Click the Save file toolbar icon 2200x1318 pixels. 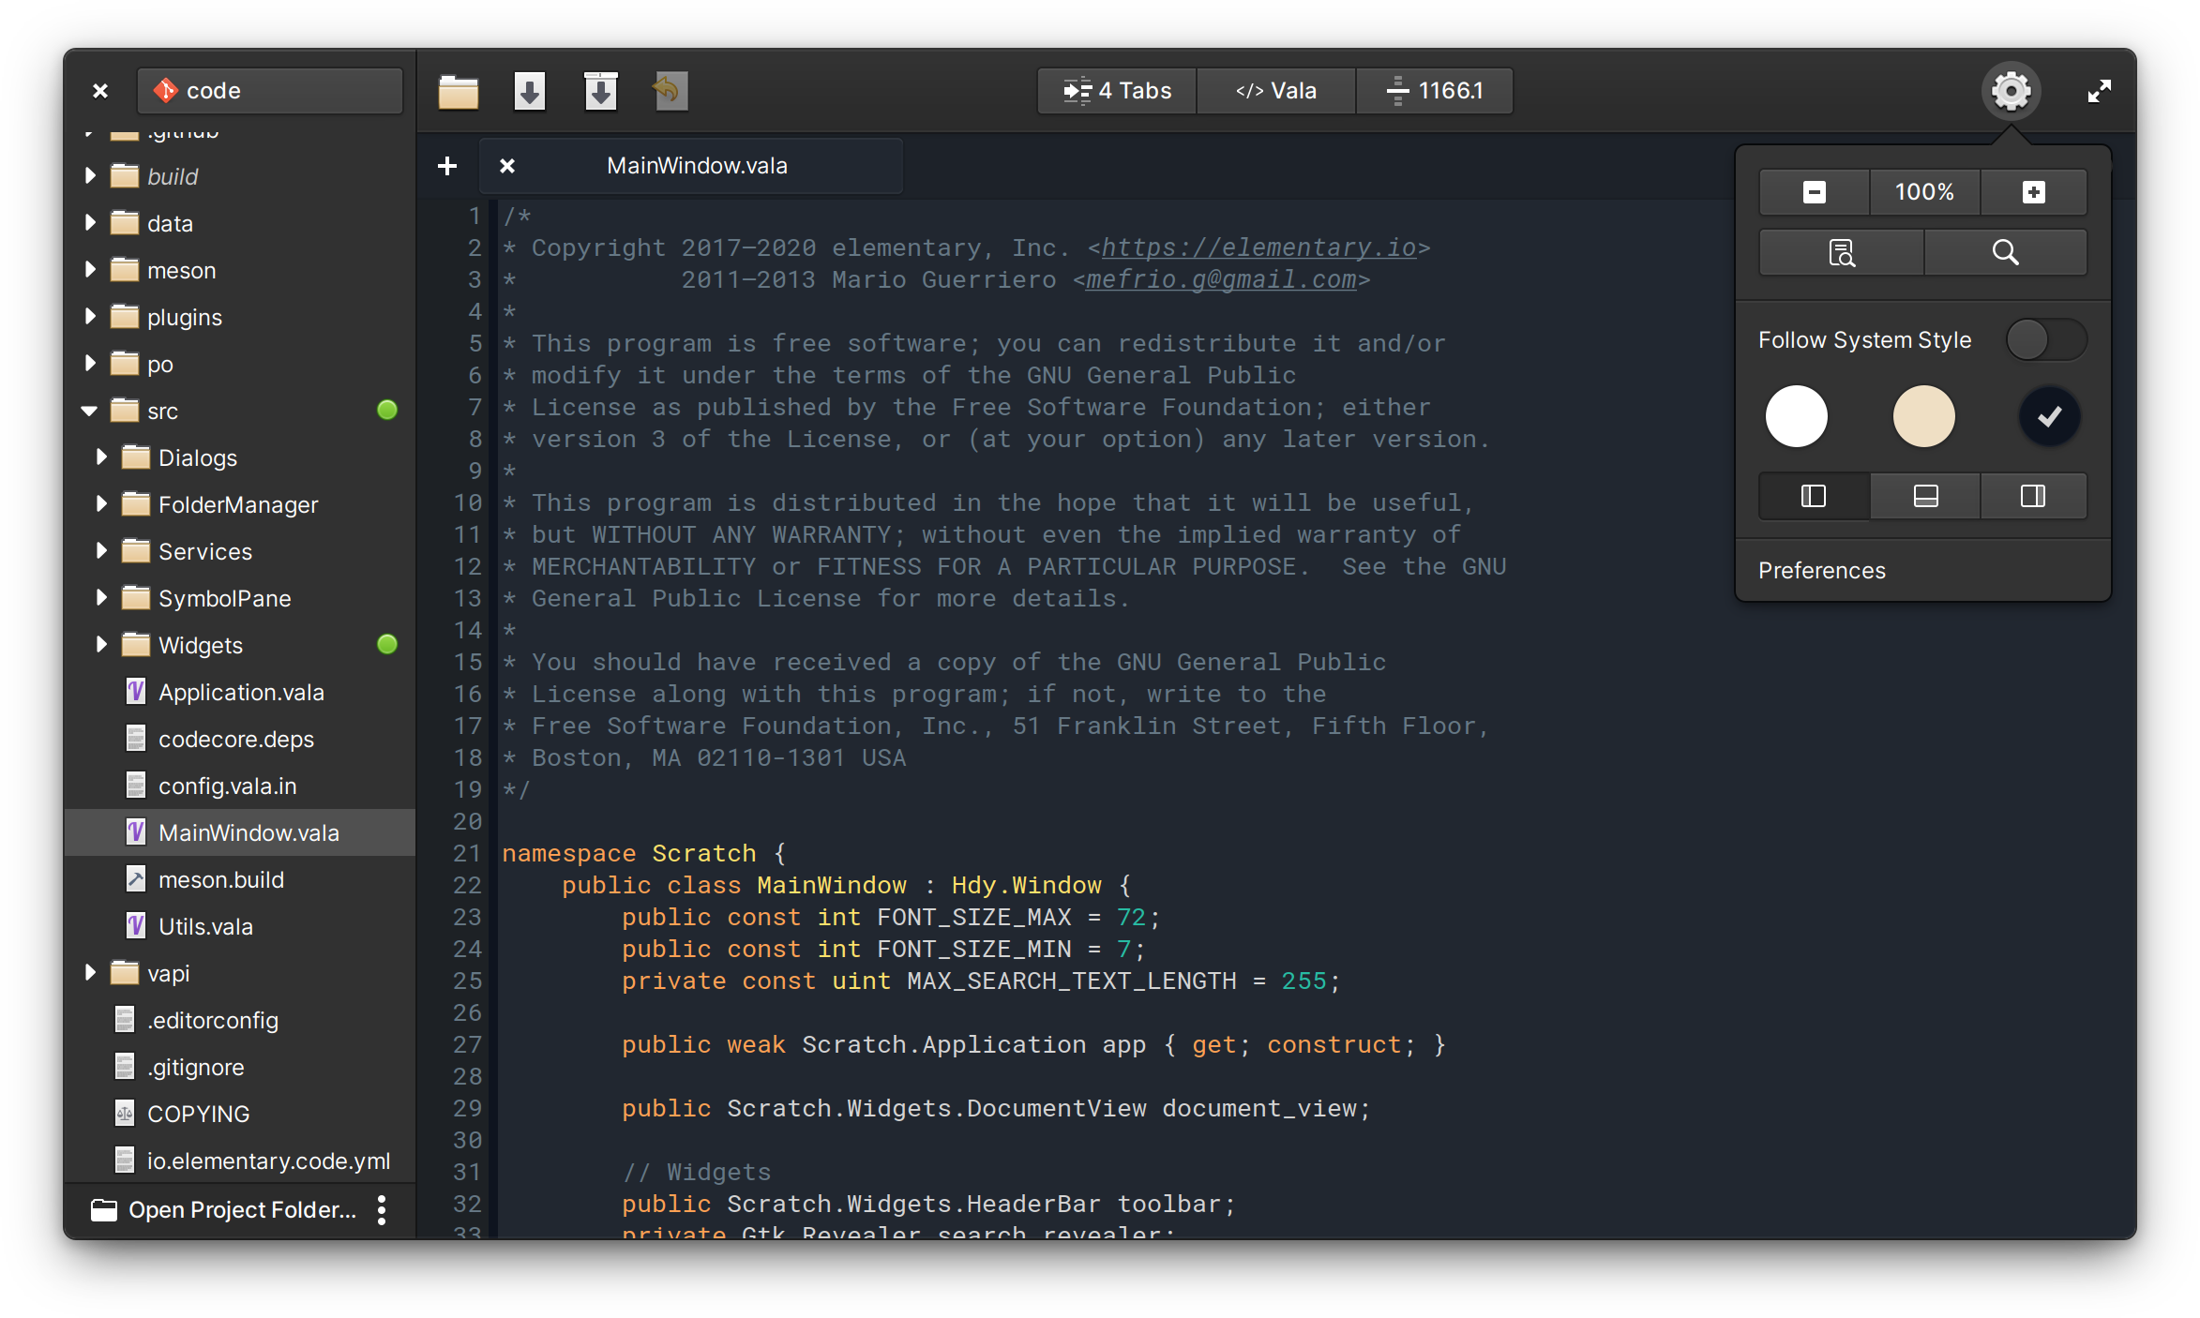pyautogui.click(x=529, y=91)
